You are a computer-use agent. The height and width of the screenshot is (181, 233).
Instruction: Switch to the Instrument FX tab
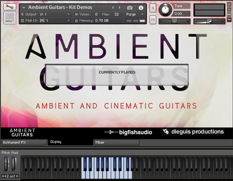point(24,142)
